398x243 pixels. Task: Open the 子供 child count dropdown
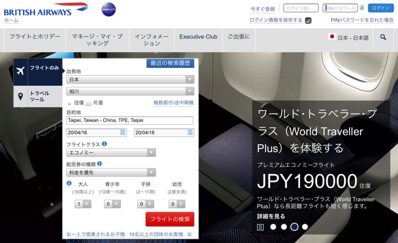146,204
